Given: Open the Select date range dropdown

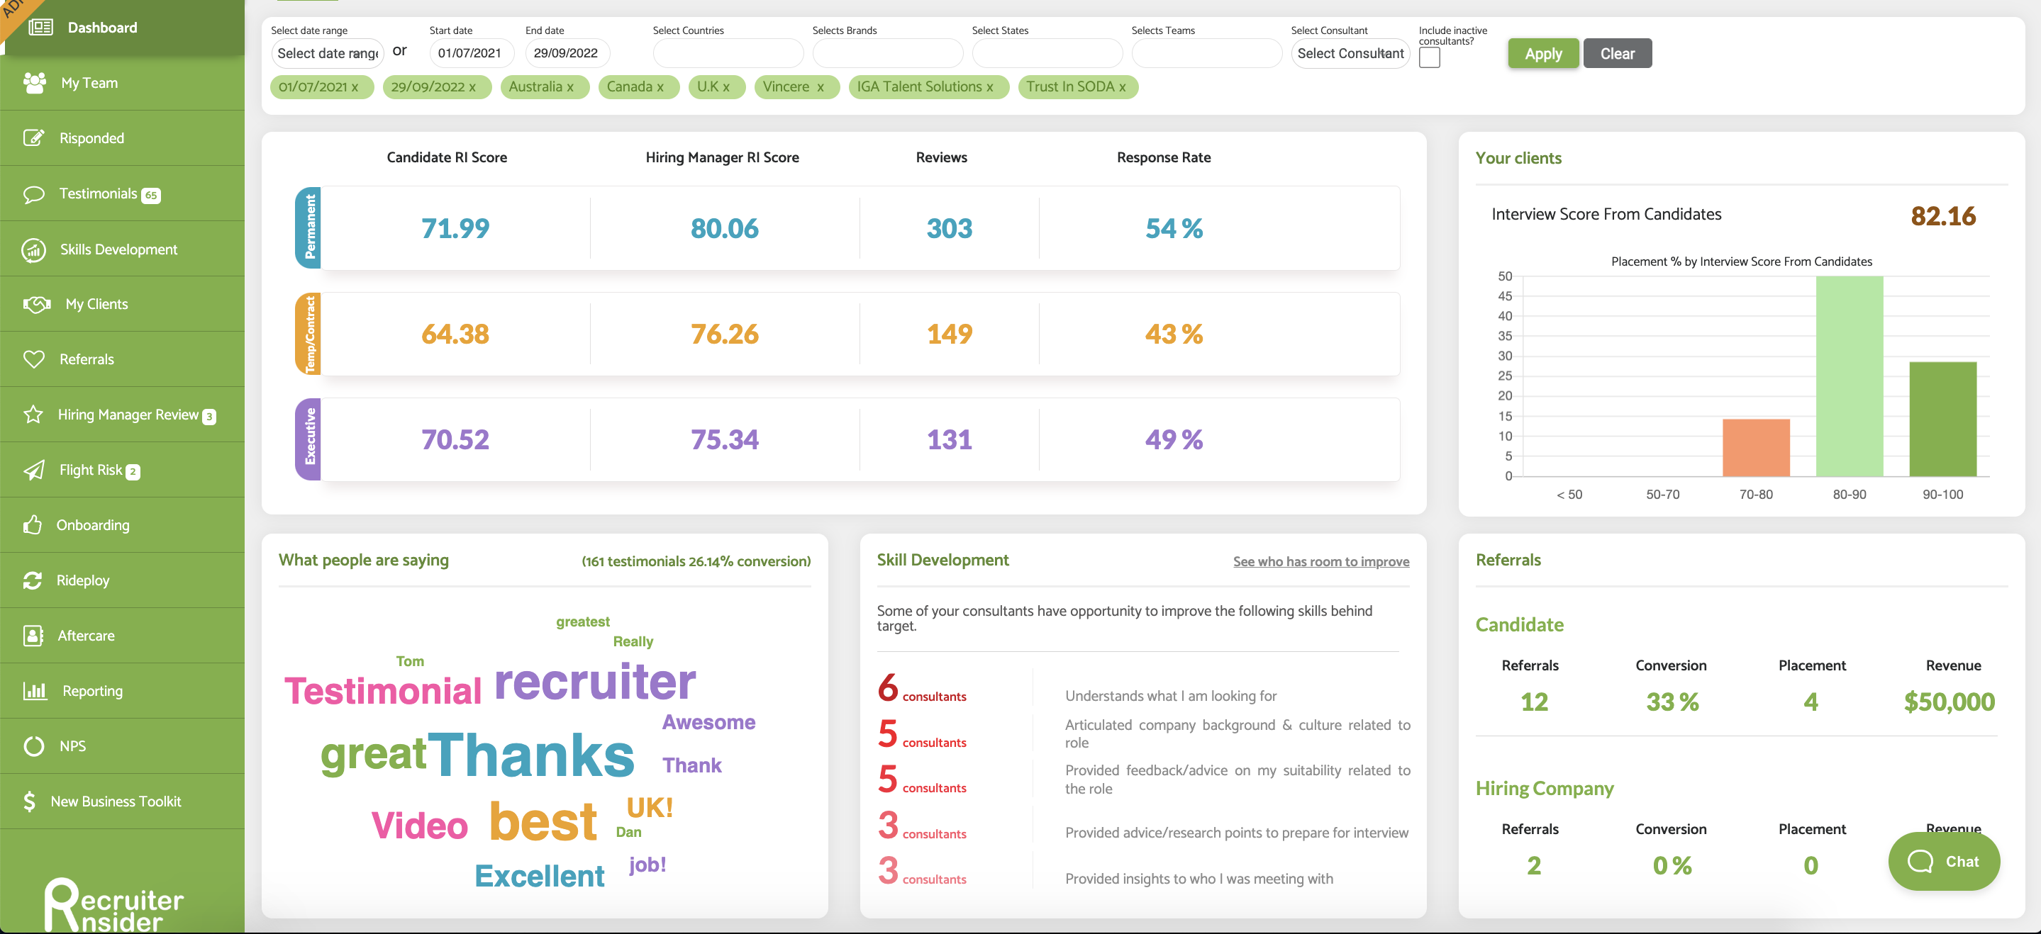Looking at the screenshot, I should 327,53.
